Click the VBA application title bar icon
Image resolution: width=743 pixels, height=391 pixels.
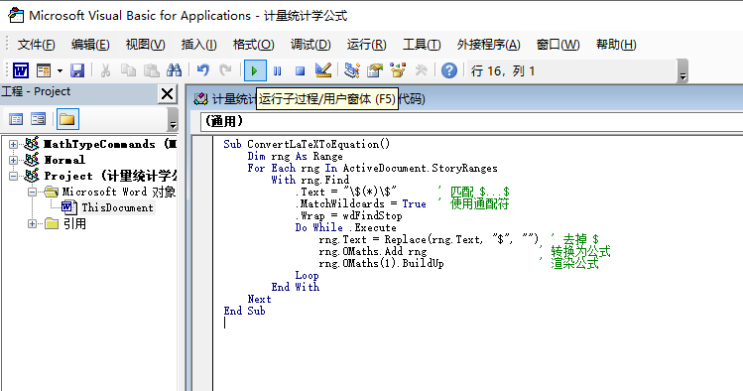(x=16, y=16)
